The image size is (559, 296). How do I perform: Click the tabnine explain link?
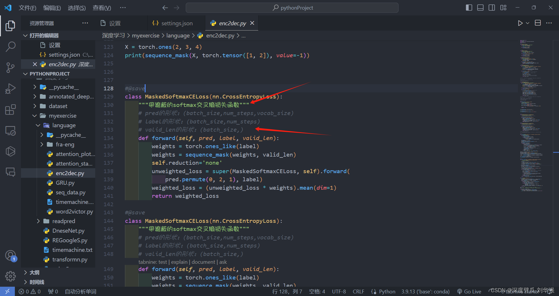(x=179, y=262)
